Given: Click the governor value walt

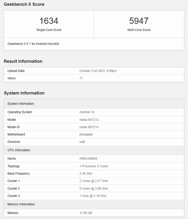Looking at the screenshot, I should click(x=82, y=142).
